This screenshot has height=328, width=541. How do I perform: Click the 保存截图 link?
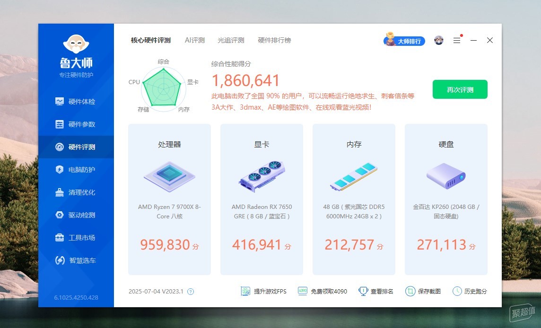(429, 292)
